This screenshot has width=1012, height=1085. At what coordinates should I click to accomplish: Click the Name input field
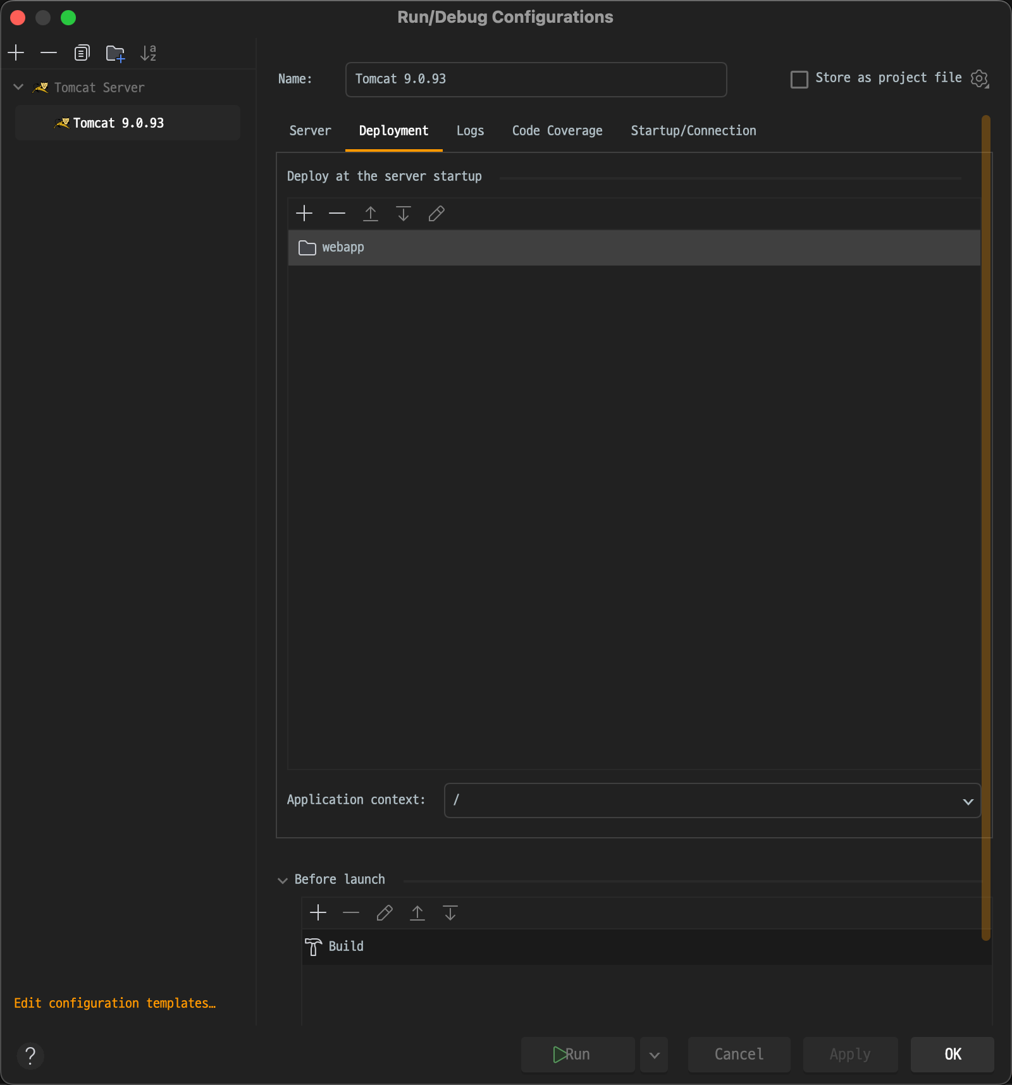(x=536, y=79)
